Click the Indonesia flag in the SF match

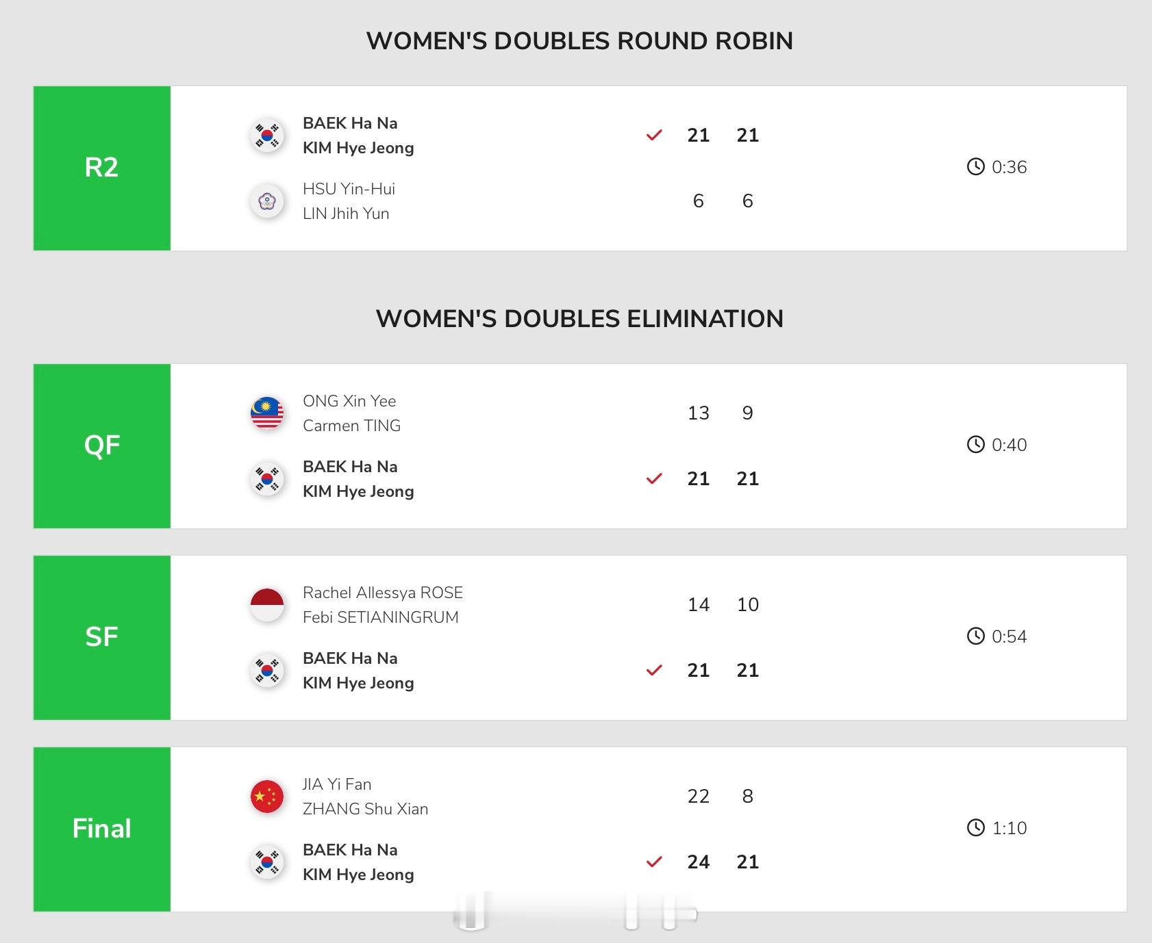pyautogui.click(x=267, y=605)
